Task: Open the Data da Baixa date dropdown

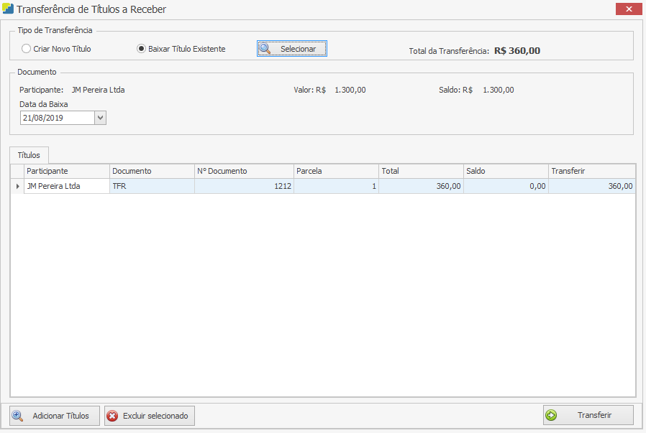Action: coord(100,118)
